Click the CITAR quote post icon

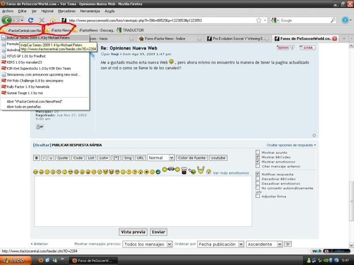coord(308,47)
